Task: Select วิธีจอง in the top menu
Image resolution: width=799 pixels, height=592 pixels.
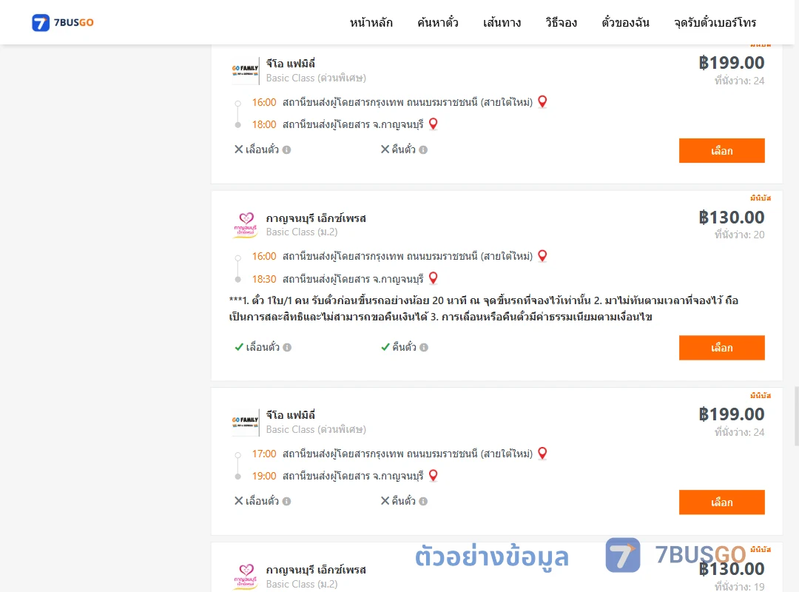Action: 561,22
